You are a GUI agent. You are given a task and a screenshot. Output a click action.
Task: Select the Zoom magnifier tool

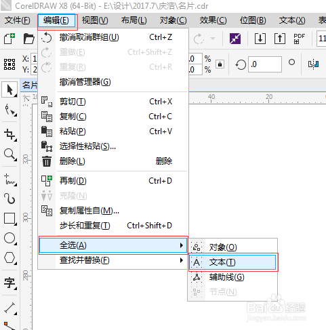[10, 155]
